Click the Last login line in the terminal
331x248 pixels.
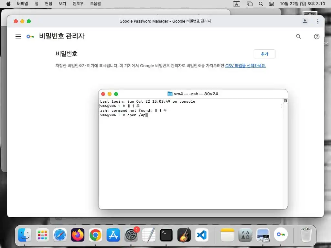click(x=147, y=101)
